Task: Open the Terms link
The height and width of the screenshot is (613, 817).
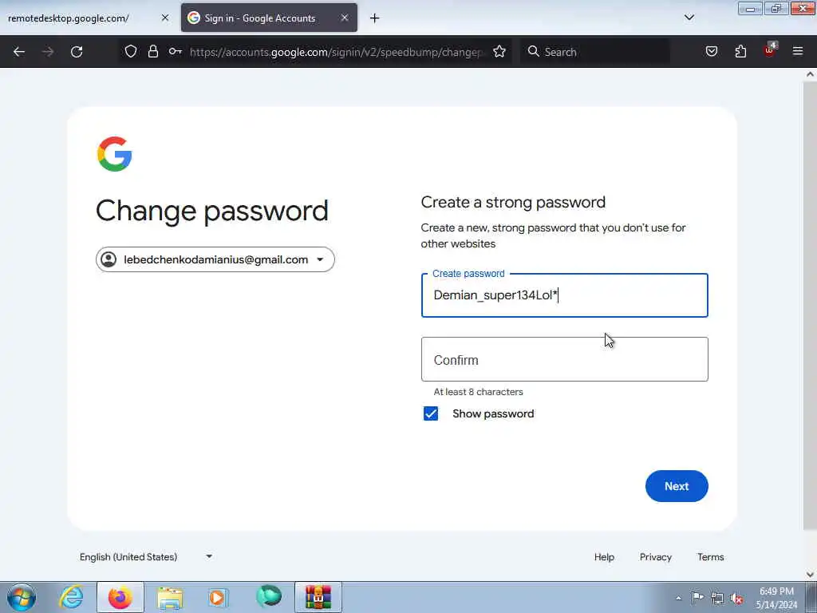Action: pyautogui.click(x=710, y=556)
